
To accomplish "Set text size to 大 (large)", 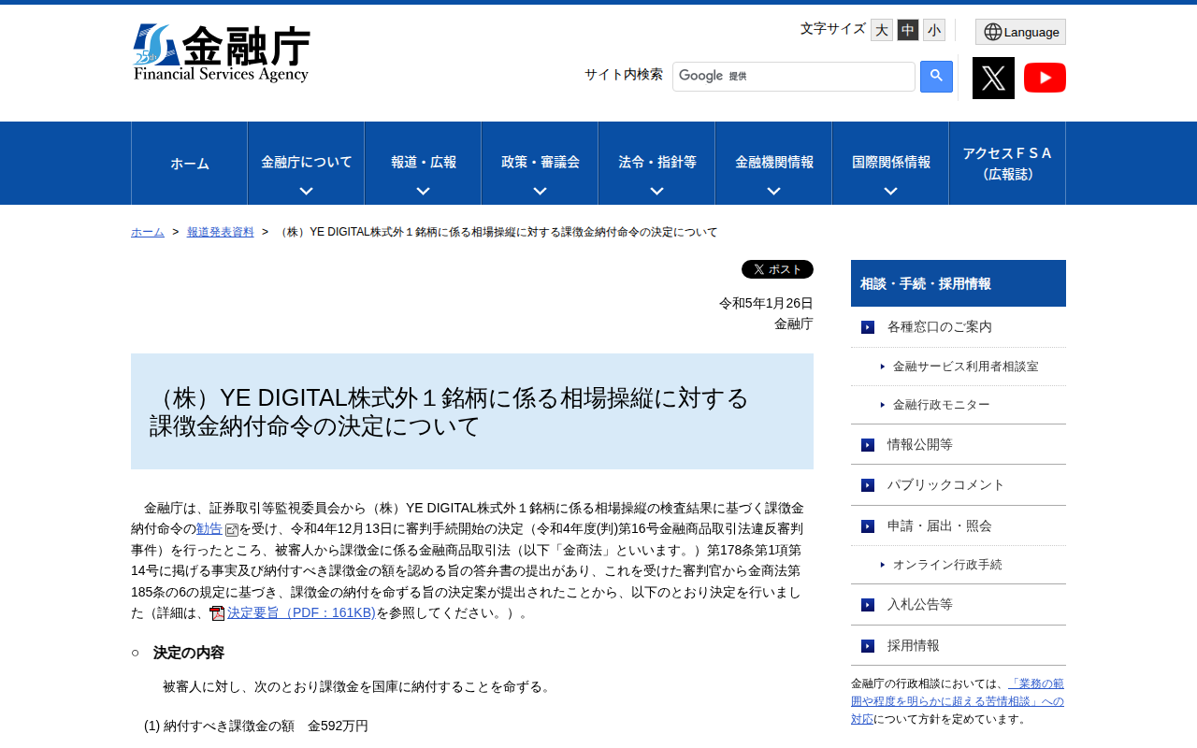I will click(882, 30).
